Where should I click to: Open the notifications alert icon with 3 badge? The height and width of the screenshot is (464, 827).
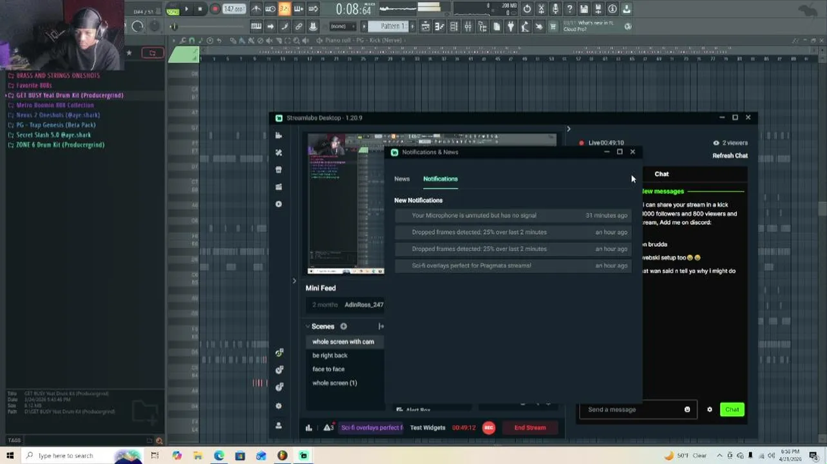point(328,428)
